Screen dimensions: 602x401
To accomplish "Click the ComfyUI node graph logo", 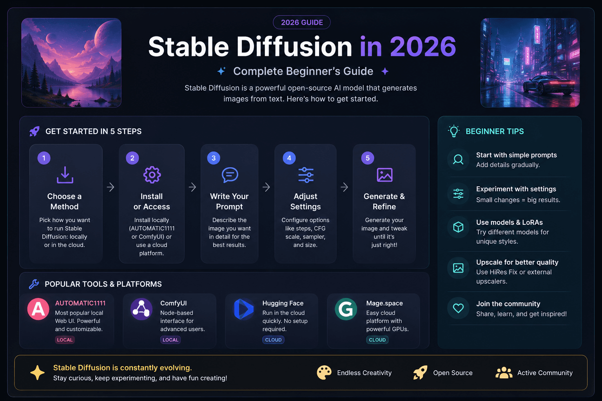I will click(141, 309).
